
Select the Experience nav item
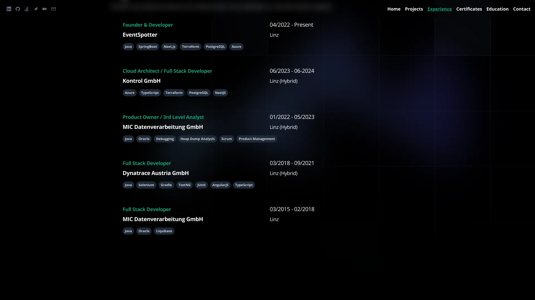[439, 9]
